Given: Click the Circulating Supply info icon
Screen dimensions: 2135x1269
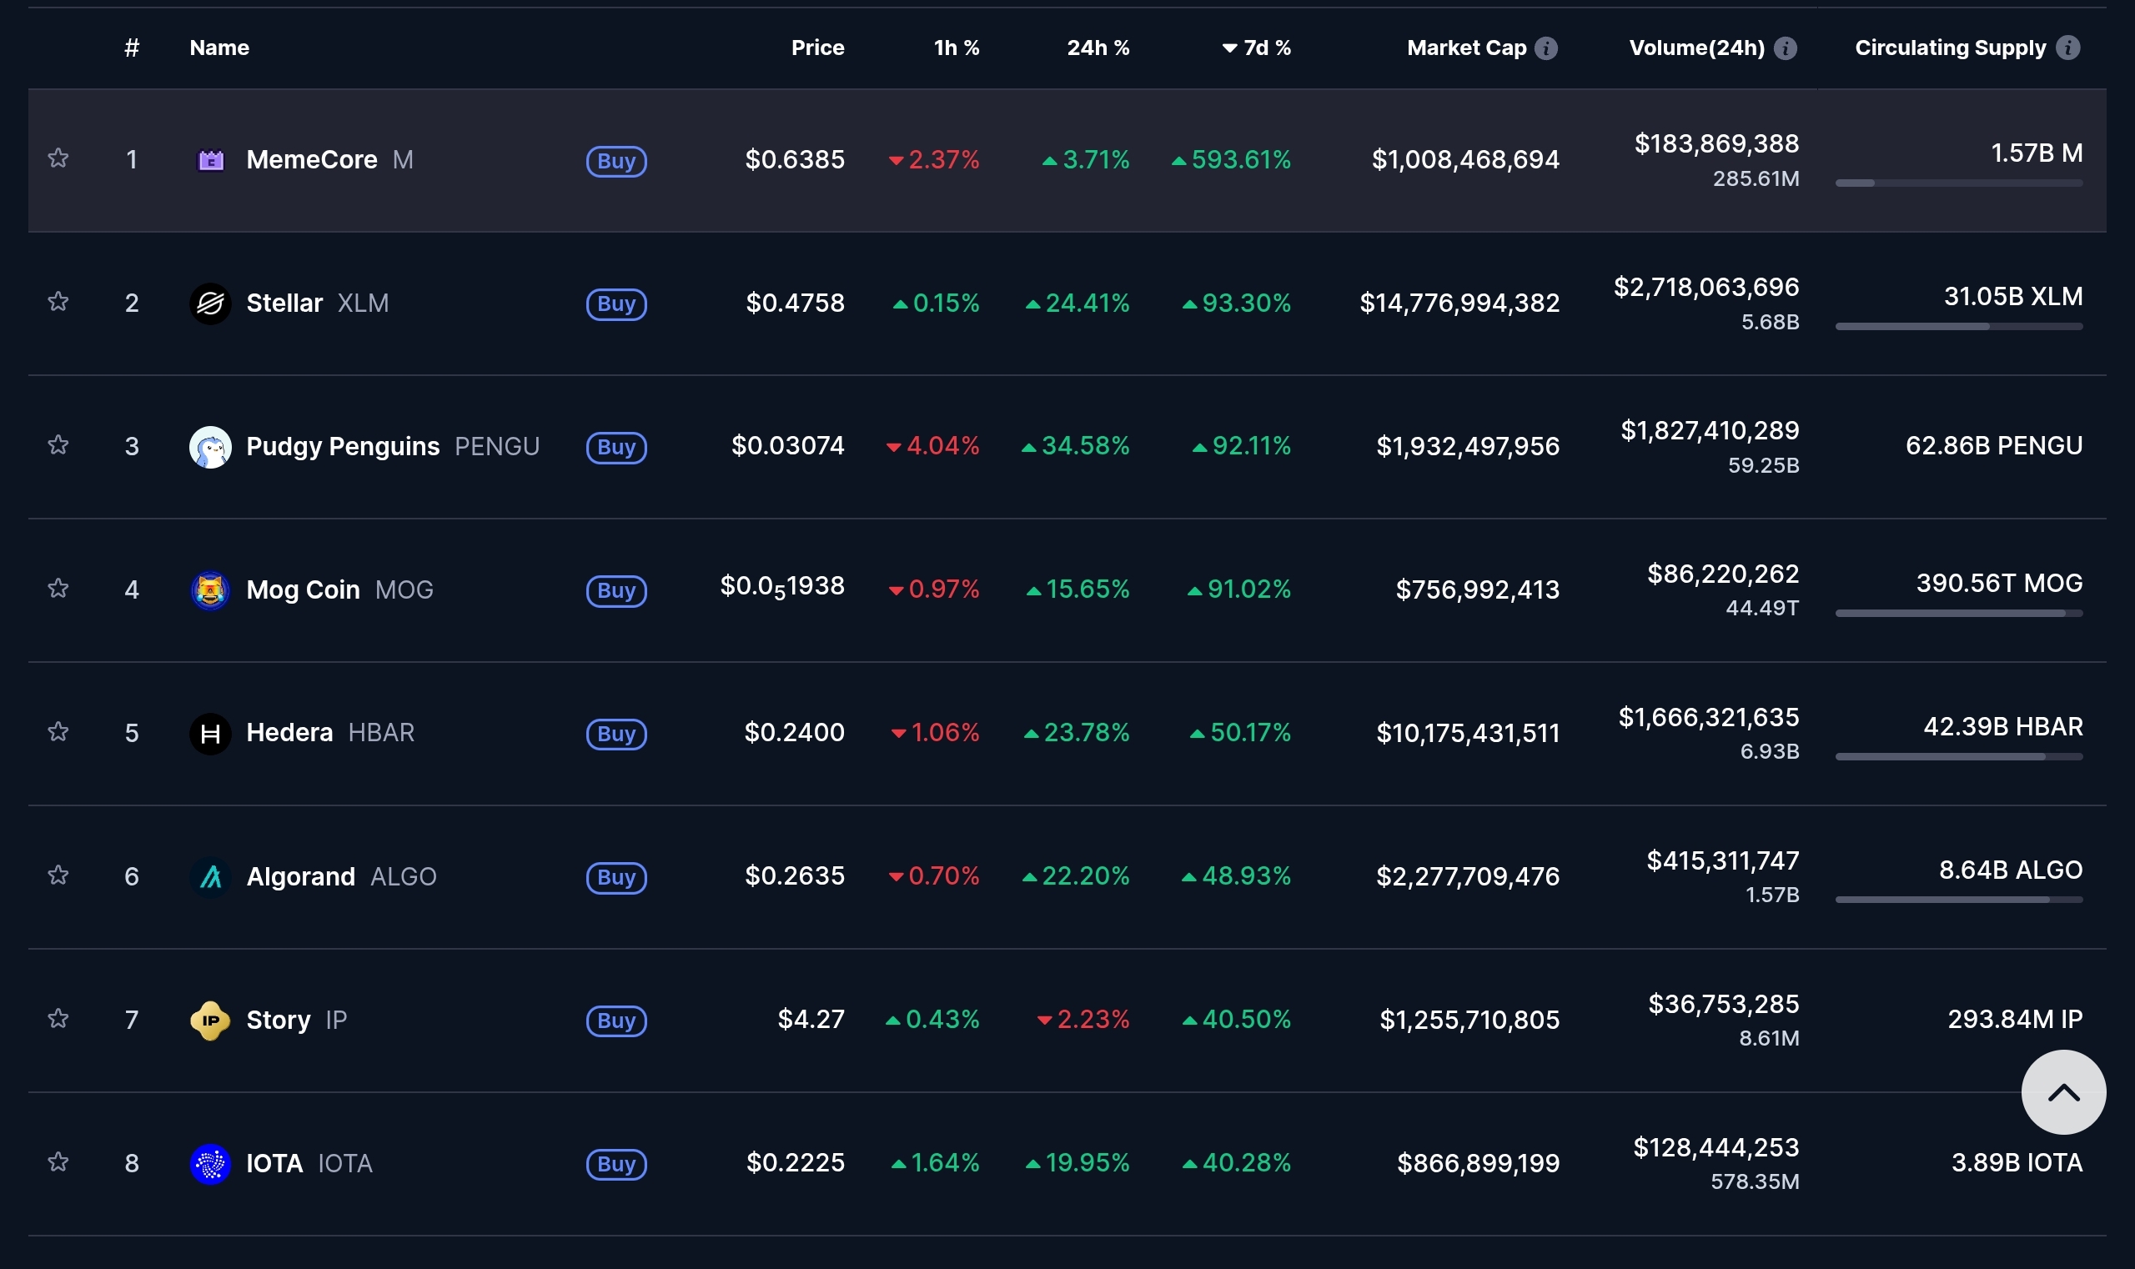Looking at the screenshot, I should tap(2067, 48).
